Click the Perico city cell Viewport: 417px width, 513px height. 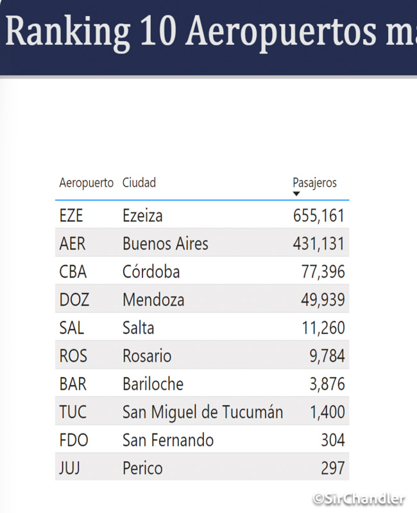pos(142,468)
